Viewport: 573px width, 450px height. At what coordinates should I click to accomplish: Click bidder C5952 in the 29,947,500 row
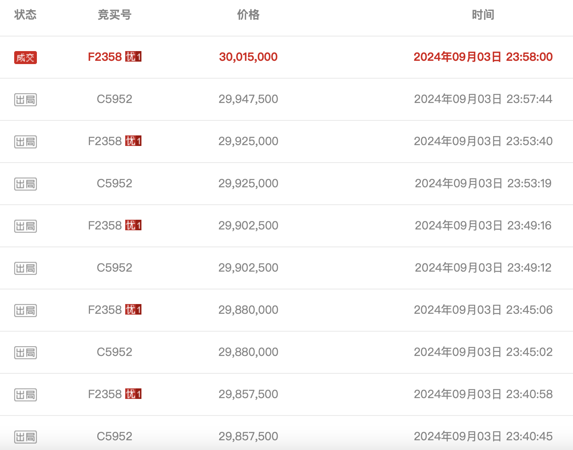coord(115,99)
